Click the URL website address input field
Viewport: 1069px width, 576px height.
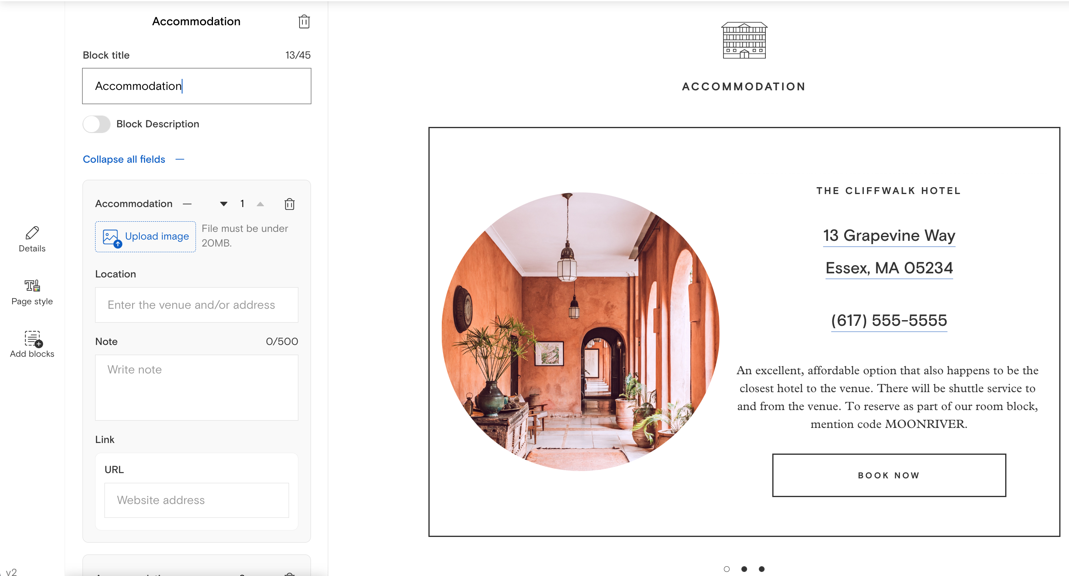197,500
